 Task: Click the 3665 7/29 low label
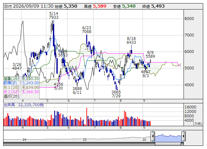[116, 94]
